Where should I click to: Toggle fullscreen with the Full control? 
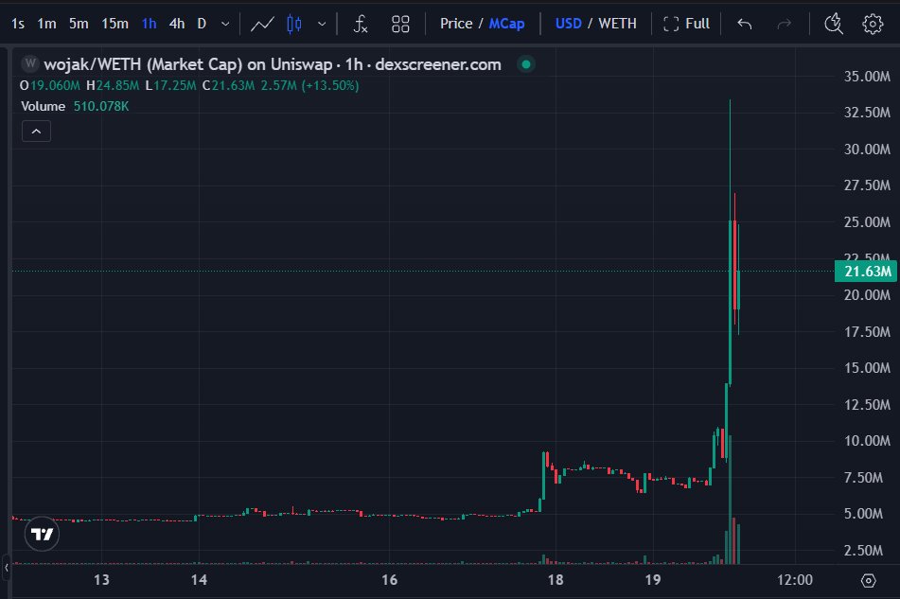point(685,23)
